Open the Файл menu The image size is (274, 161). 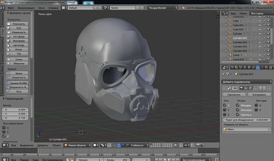coord(11,8)
